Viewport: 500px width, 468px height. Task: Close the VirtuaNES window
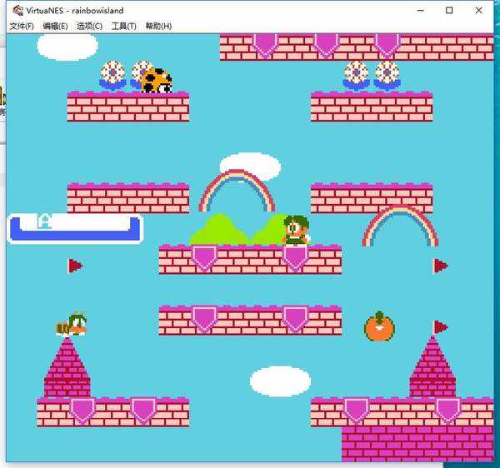(478, 11)
